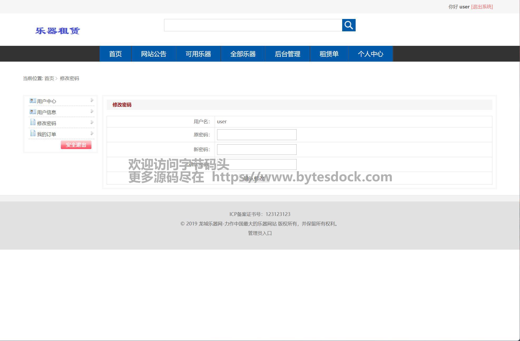The image size is (520, 341).
Task: Select 个人中心 navigation item
Action: [x=370, y=54]
